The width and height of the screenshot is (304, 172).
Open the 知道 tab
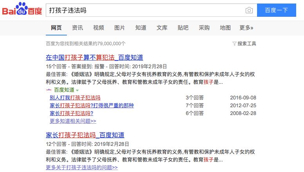[141, 28]
